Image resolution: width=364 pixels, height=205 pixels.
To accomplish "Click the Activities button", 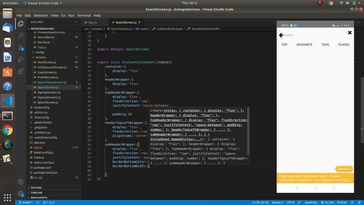I will [10, 3].
